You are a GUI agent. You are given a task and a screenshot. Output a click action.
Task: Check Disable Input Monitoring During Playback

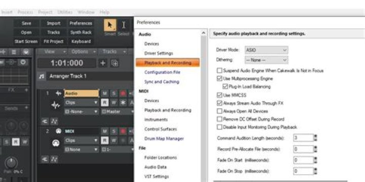click(x=220, y=127)
